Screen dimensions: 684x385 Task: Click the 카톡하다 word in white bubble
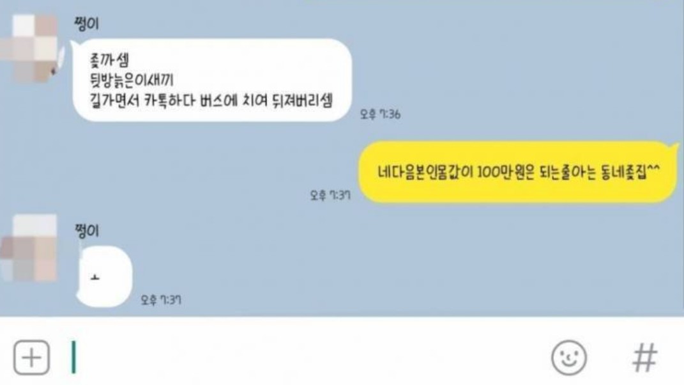tap(169, 101)
